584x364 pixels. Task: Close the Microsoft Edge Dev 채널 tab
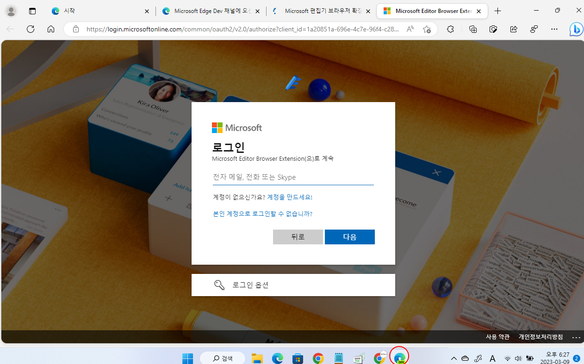pyautogui.click(x=257, y=11)
